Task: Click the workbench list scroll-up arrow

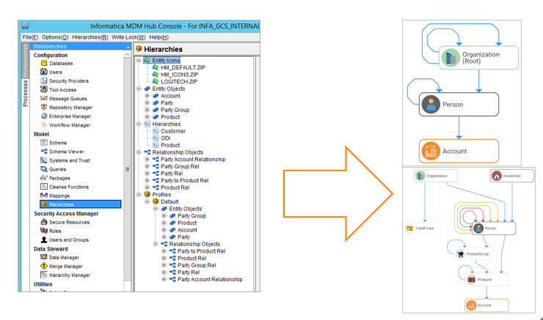Action: [128, 55]
